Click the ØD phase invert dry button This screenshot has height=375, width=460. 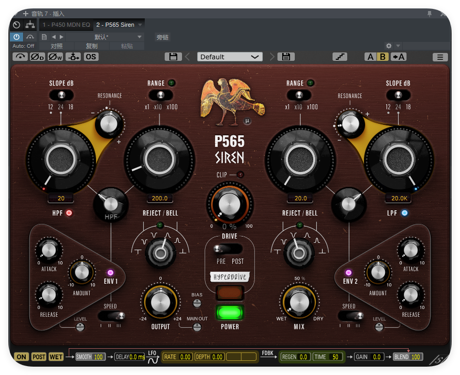[x=37, y=57]
